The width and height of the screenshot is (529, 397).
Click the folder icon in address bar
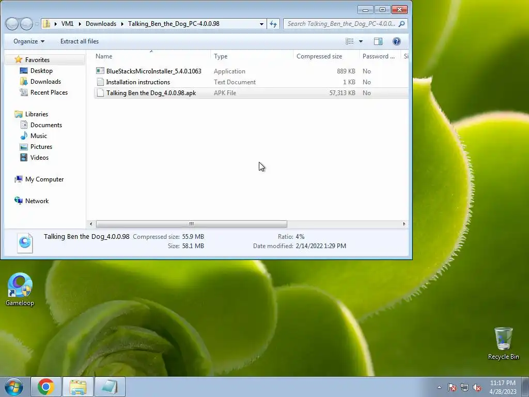click(46, 24)
